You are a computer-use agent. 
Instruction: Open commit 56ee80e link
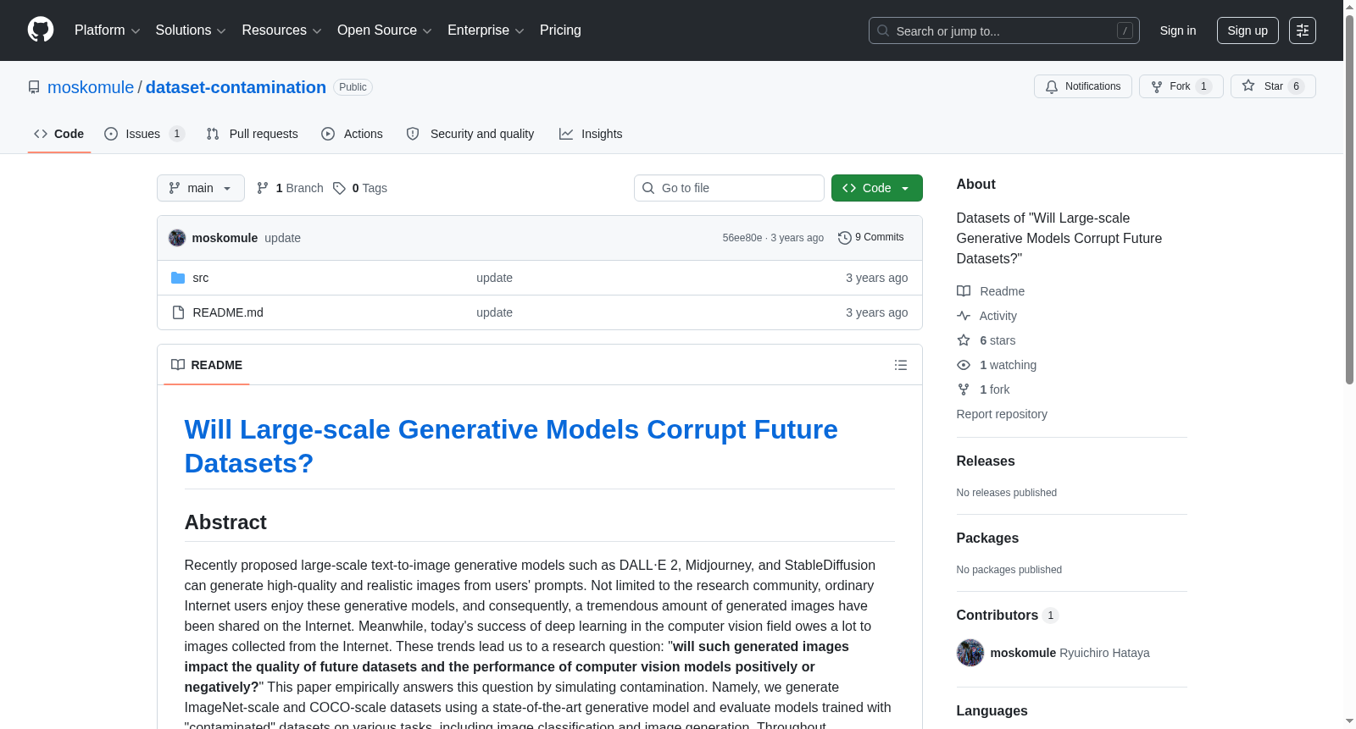[742, 238]
